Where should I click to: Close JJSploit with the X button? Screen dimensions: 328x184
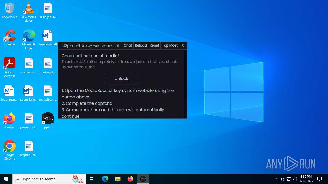183,45
